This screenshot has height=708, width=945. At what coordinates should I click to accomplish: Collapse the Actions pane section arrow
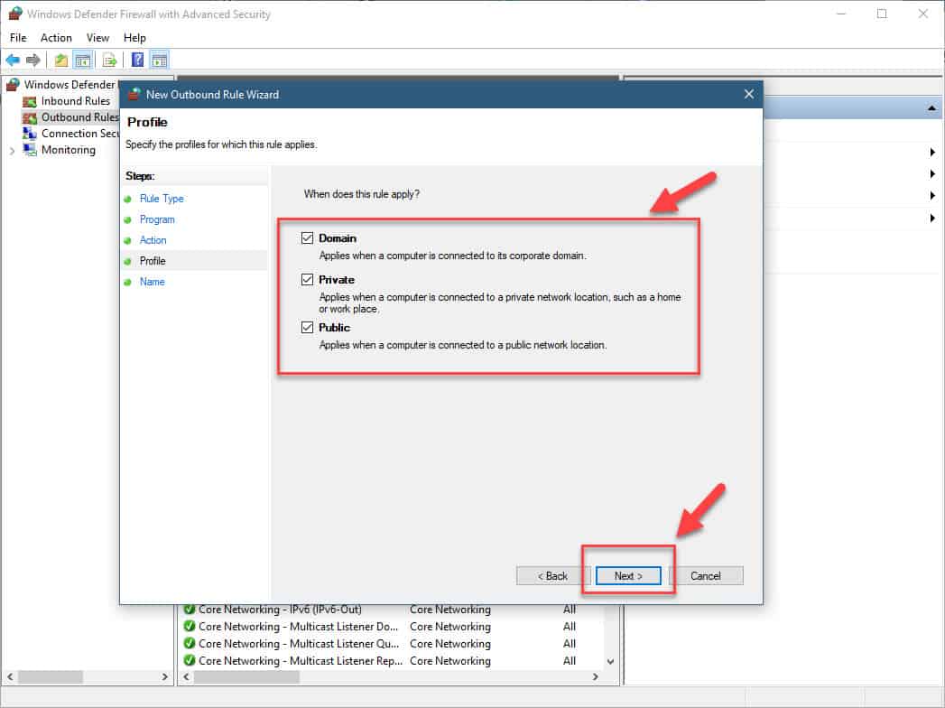click(x=931, y=108)
